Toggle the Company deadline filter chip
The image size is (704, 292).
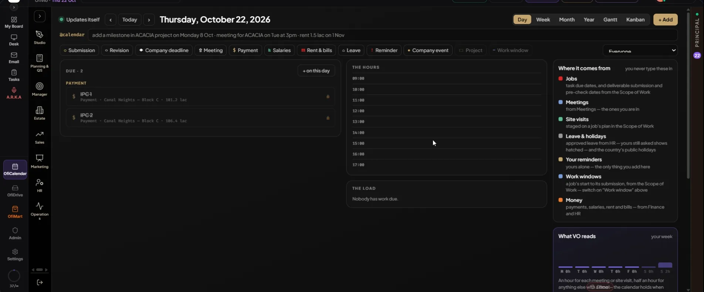tap(164, 50)
